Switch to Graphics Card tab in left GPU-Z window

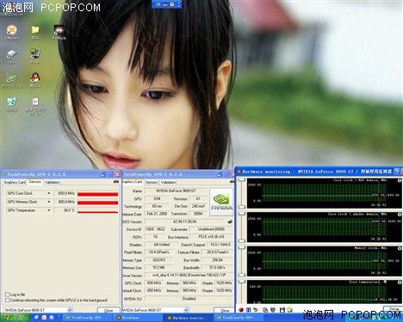[x=15, y=182]
